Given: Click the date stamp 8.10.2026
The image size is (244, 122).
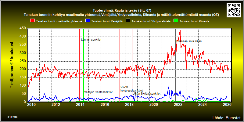Looking at the screenshot, I should 12,117.
